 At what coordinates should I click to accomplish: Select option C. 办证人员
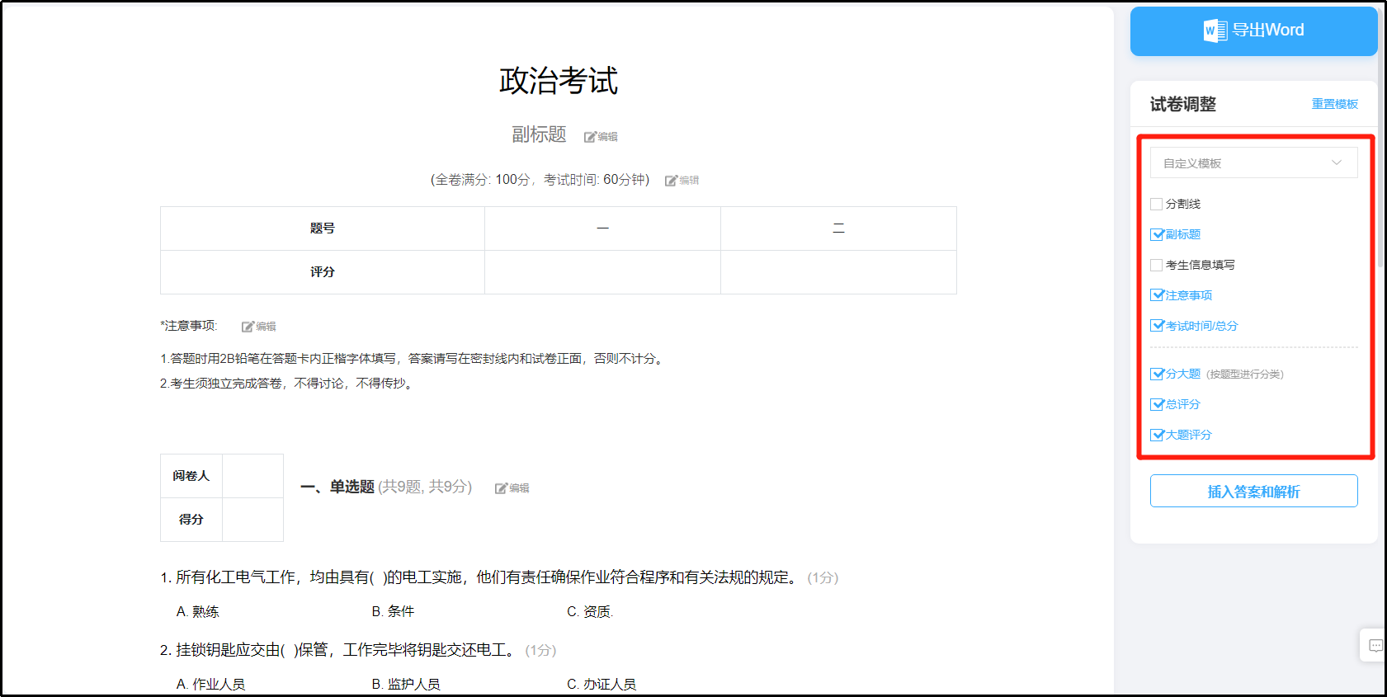pyautogui.click(x=602, y=684)
